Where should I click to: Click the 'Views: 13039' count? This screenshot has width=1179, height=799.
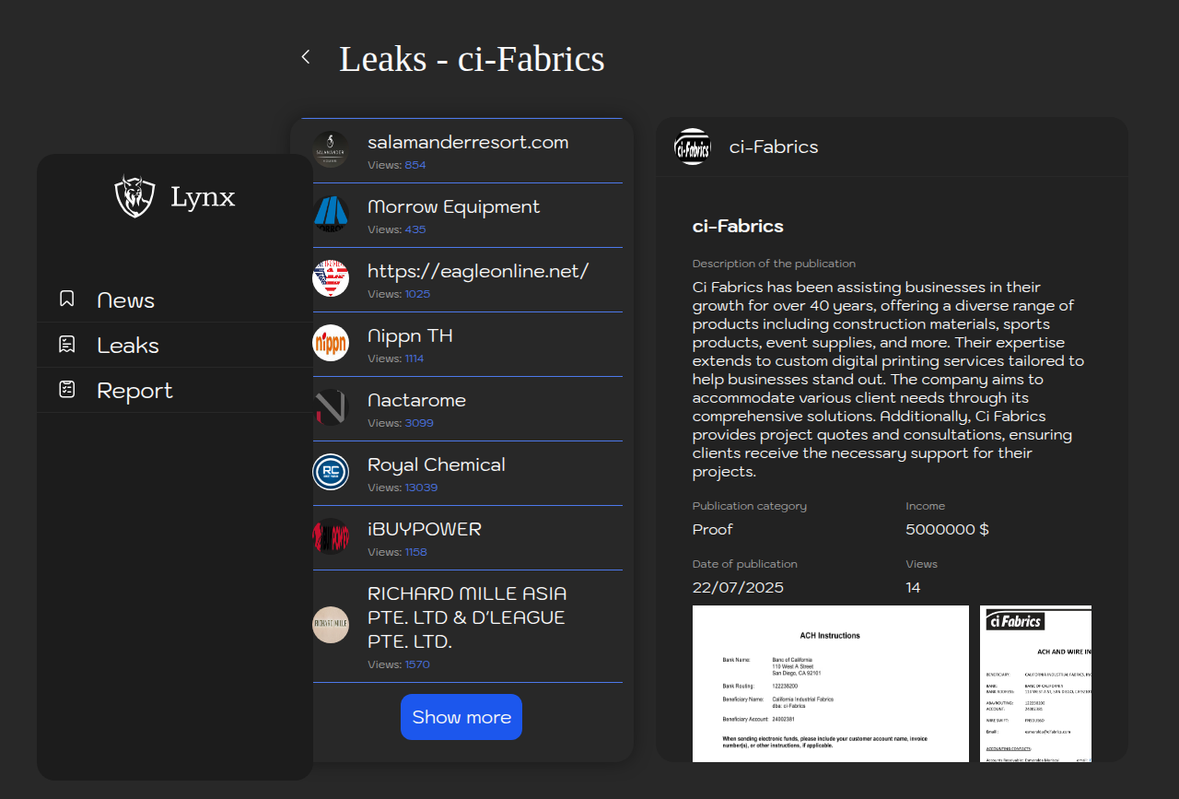pyautogui.click(x=403, y=488)
